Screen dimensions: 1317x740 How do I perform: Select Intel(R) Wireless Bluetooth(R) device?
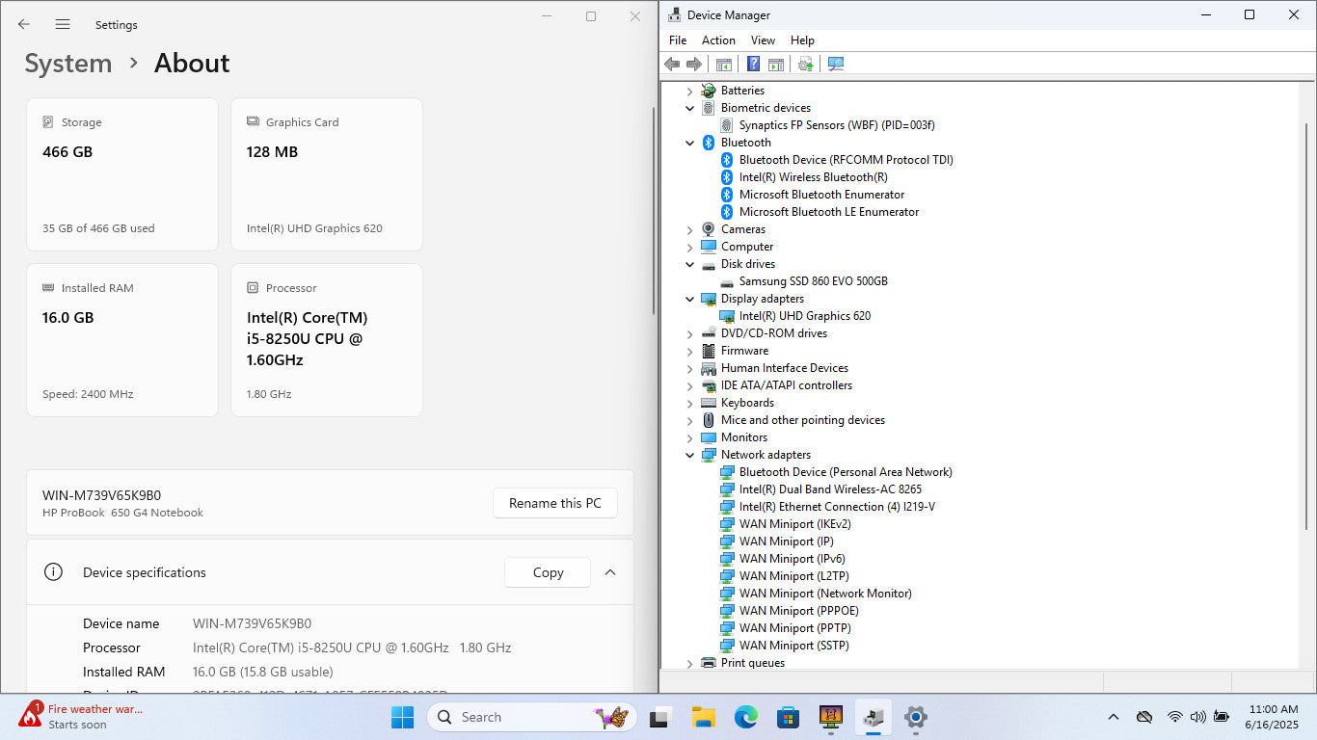pyautogui.click(x=813, y=177)
